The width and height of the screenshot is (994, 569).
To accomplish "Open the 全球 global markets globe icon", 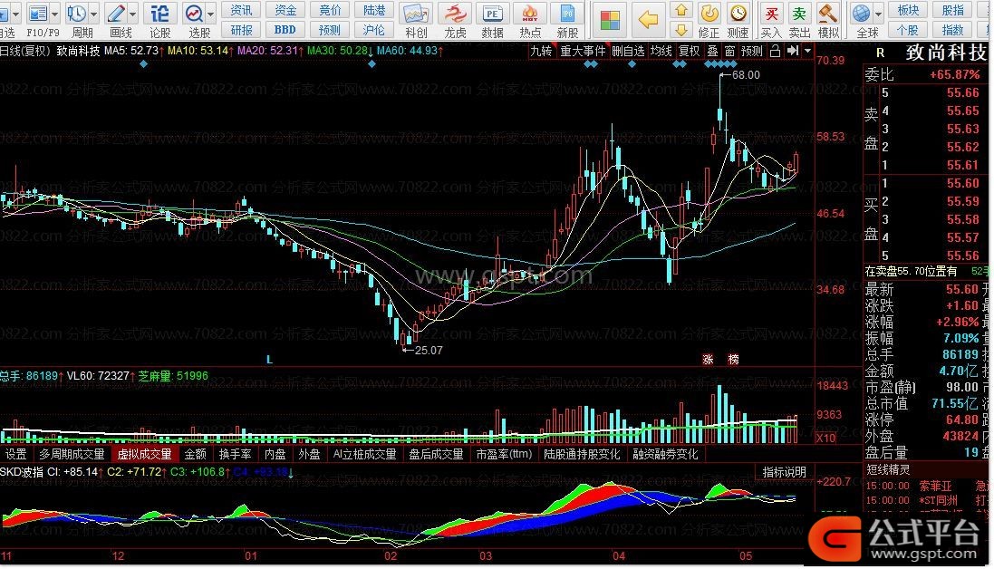I will click(861, 13).
